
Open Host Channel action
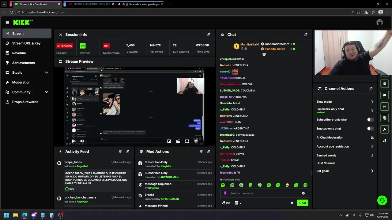pos(326,163)
